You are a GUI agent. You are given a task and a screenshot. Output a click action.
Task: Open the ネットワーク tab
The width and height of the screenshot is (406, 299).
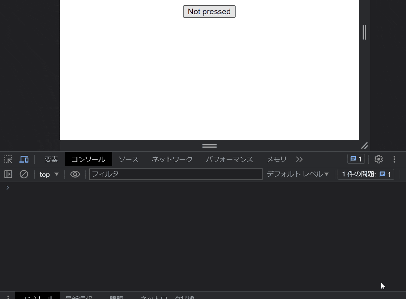pos(172,159)
